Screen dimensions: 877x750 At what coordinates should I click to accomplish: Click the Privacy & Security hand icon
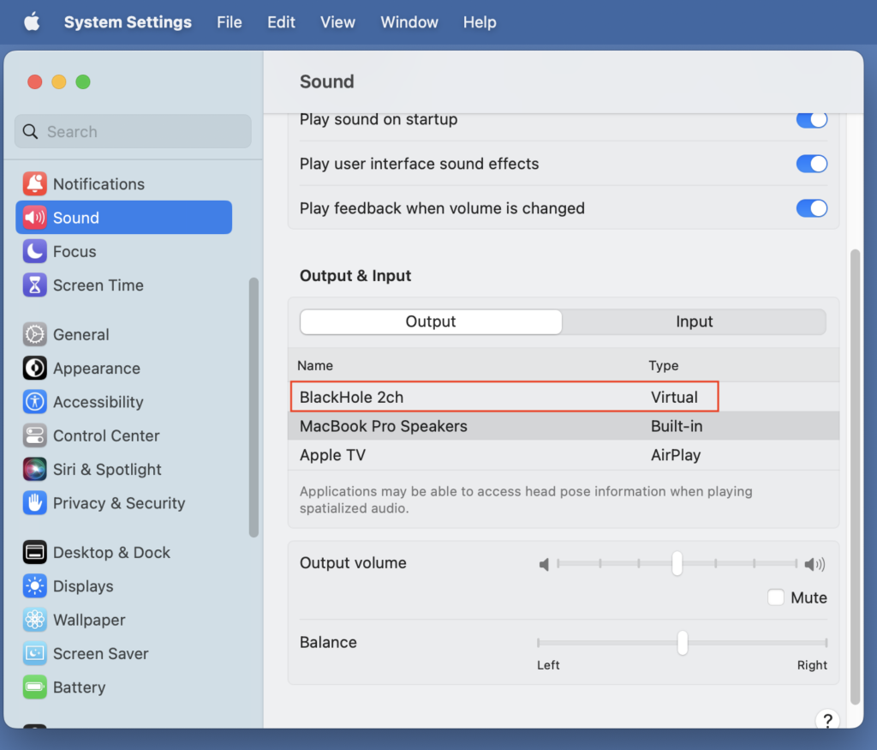(x=34, y=502)
